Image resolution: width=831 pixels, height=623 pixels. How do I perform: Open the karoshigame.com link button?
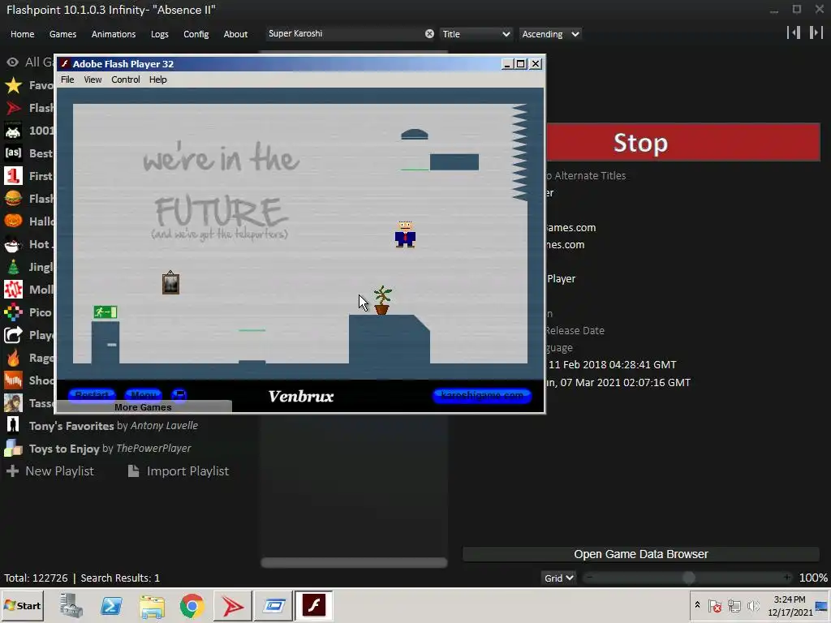coord(482,395)
